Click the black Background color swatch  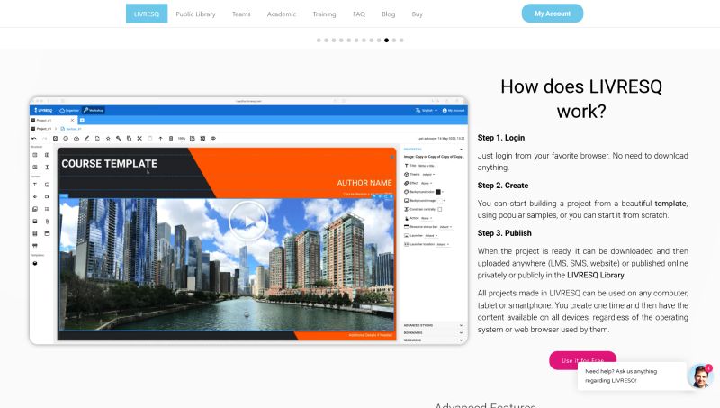click(438, 192)
